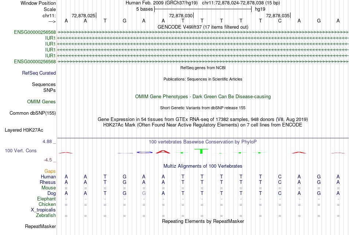
Task: Click the 72,878,030 ruler coordinate
Action: pyautogui.click(x=180, y=15)
